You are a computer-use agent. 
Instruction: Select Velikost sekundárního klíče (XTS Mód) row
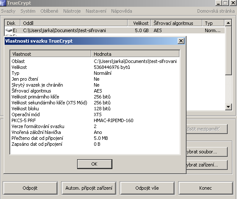coord(95,103)
